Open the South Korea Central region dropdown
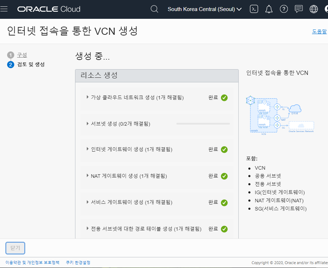 (205, 9)
